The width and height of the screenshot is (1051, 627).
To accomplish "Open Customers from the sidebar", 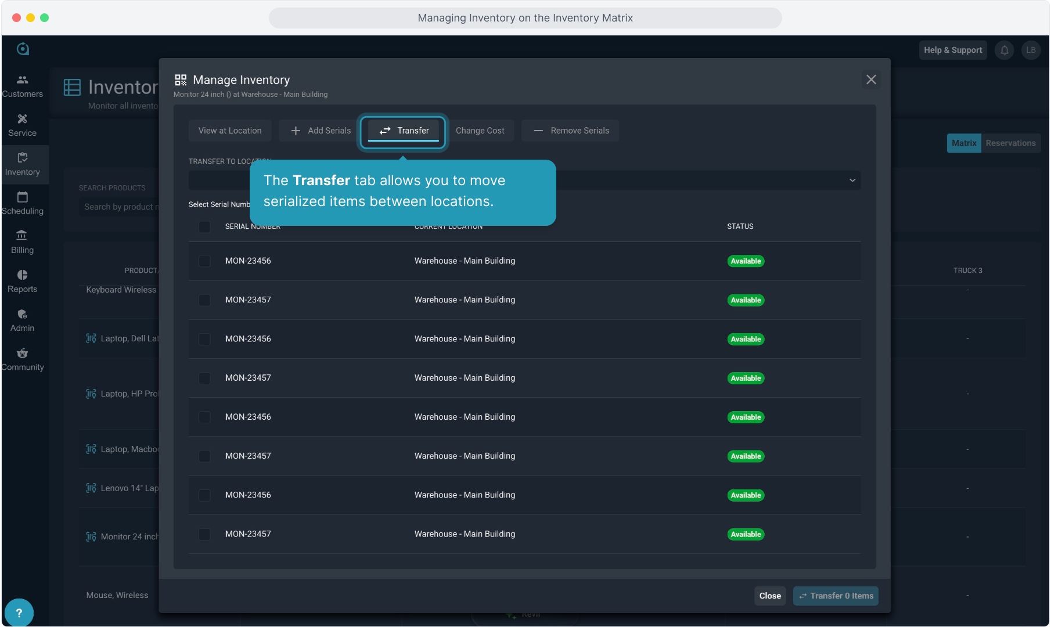I will (22, 86).
